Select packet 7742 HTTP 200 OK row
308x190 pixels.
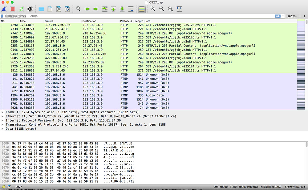148,33
